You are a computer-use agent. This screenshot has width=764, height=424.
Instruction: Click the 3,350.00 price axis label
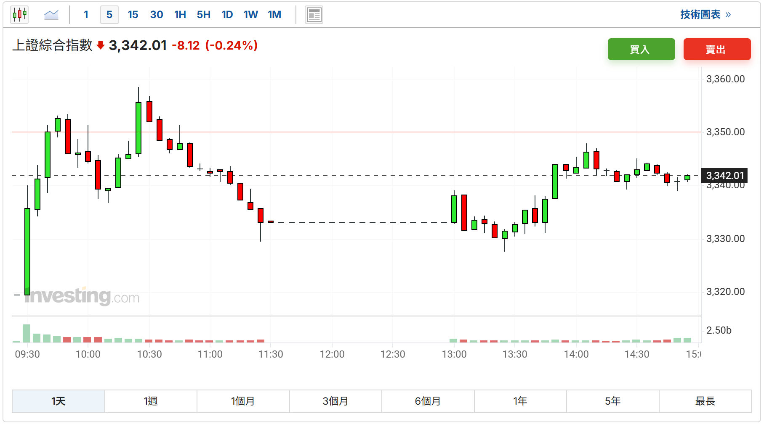pos(725,132)
